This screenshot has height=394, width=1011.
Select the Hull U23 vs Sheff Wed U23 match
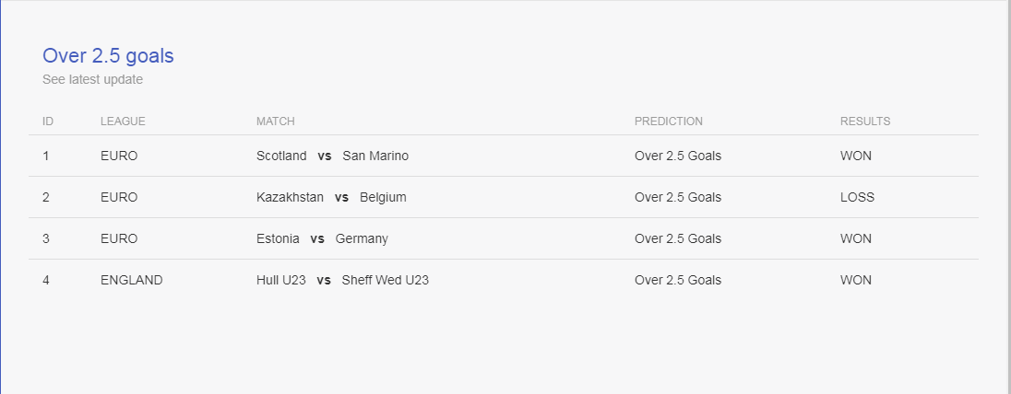point(342,280)
